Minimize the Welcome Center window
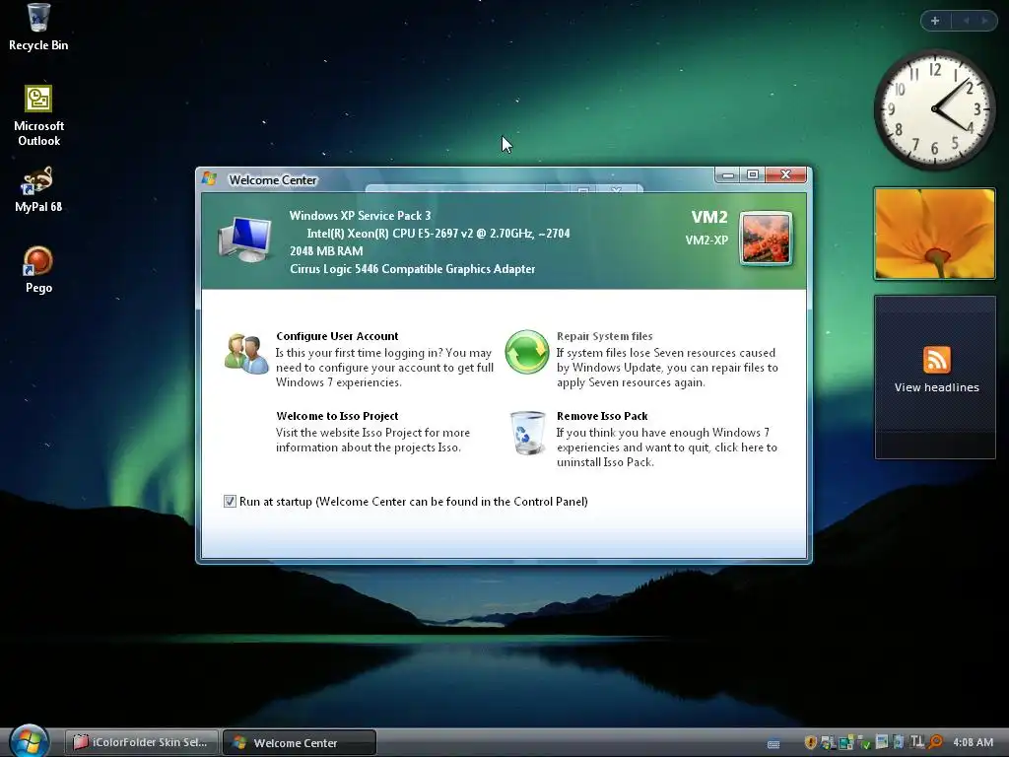The image size is (1009, 757). (x=728, y=175)
